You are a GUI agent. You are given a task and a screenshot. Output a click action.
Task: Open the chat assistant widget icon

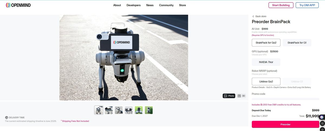click(322, 117)
